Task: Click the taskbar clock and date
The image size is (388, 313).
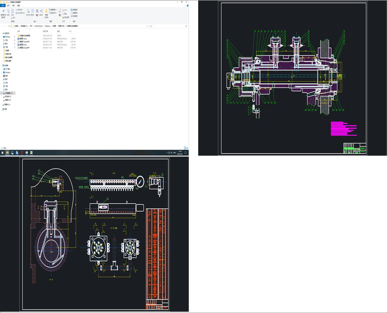Action: [180, 153]
